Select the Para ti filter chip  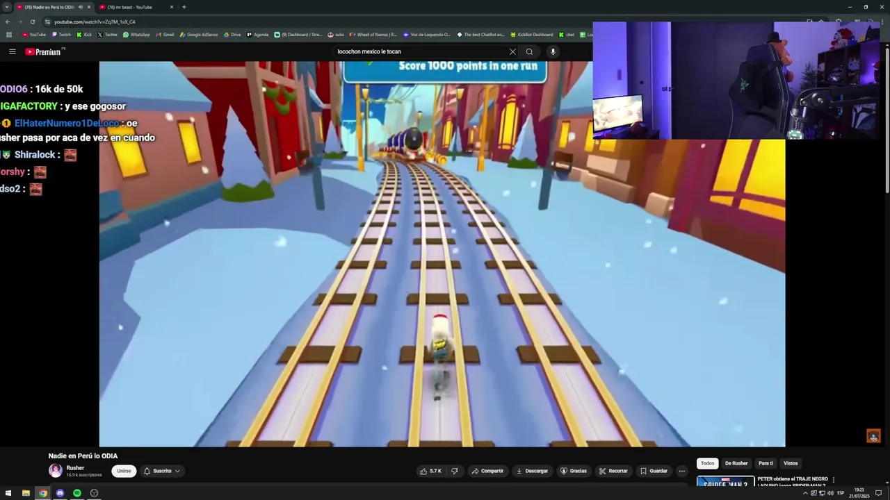[x=766, y=463]
